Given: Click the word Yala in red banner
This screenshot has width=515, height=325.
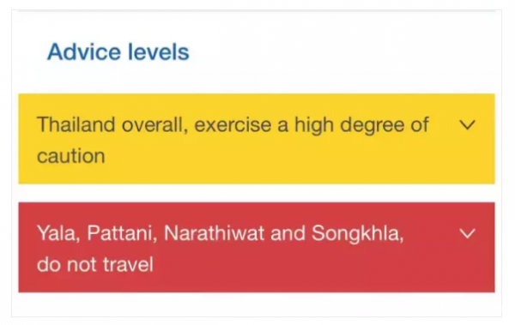Looking at the screenshot, I should [58, 233].
